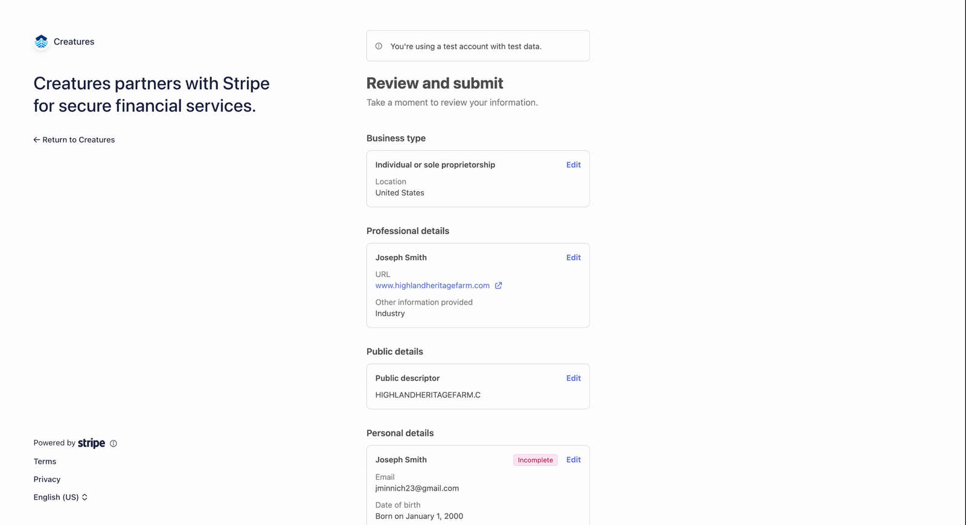Click the Industry value text
The image size is (966, 525).
390,314
